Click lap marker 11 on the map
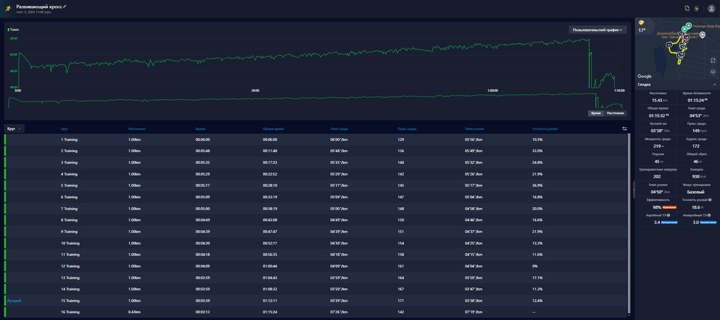Viewport: 720px width, 320px height. [x=668, y=45]
